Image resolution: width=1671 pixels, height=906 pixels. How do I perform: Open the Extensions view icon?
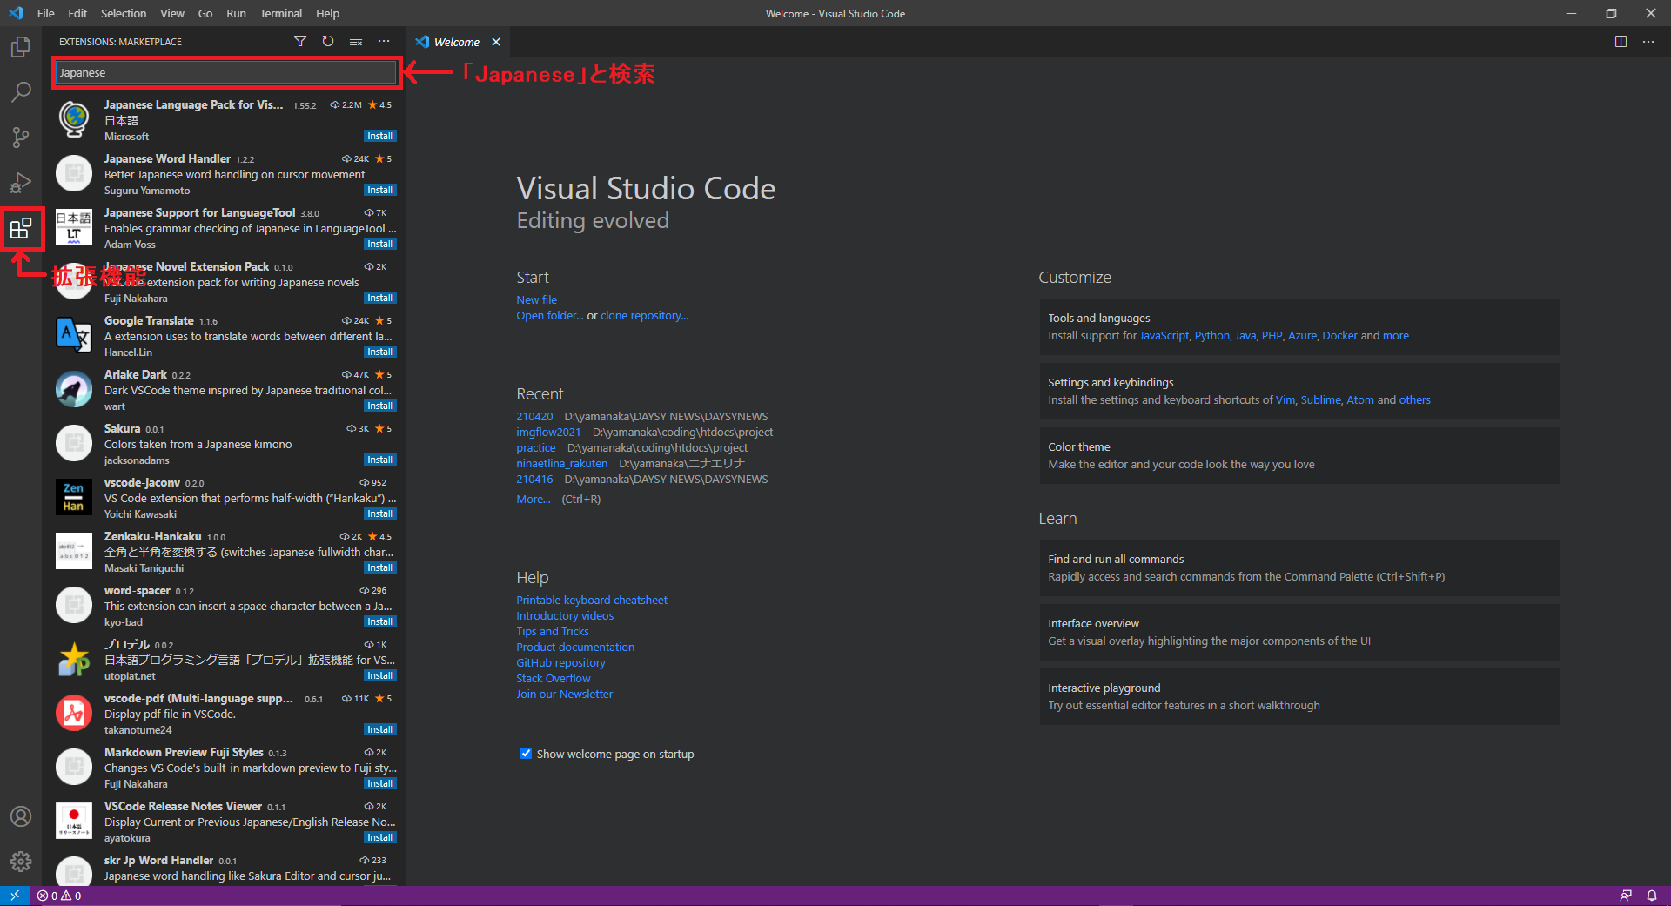coord(21,228)
